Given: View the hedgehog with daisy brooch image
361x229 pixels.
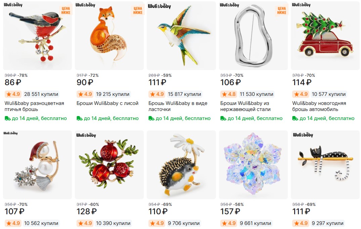Looking at the screenshot, I should coord(181,165).
